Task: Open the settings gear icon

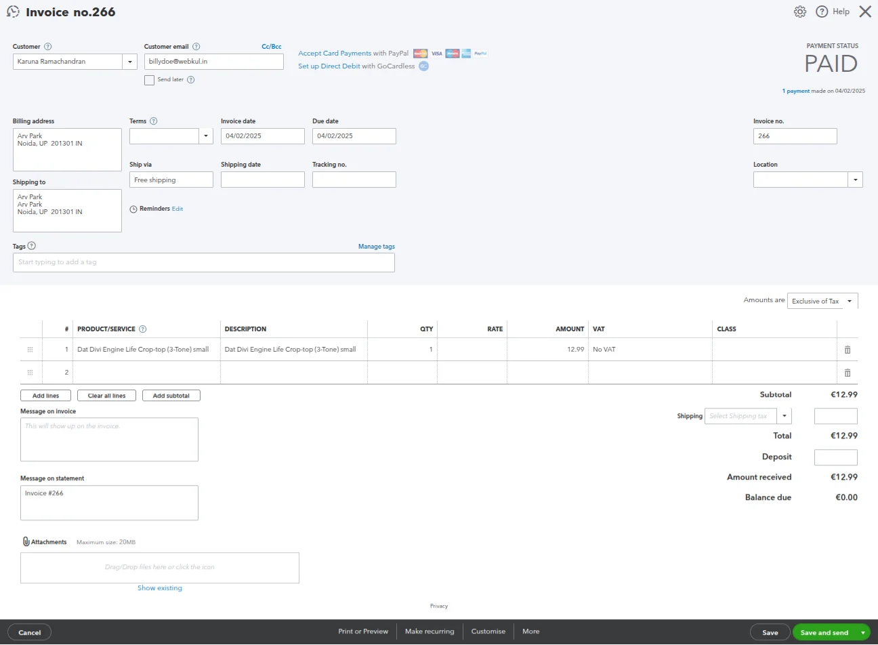Action: (800, 12)
